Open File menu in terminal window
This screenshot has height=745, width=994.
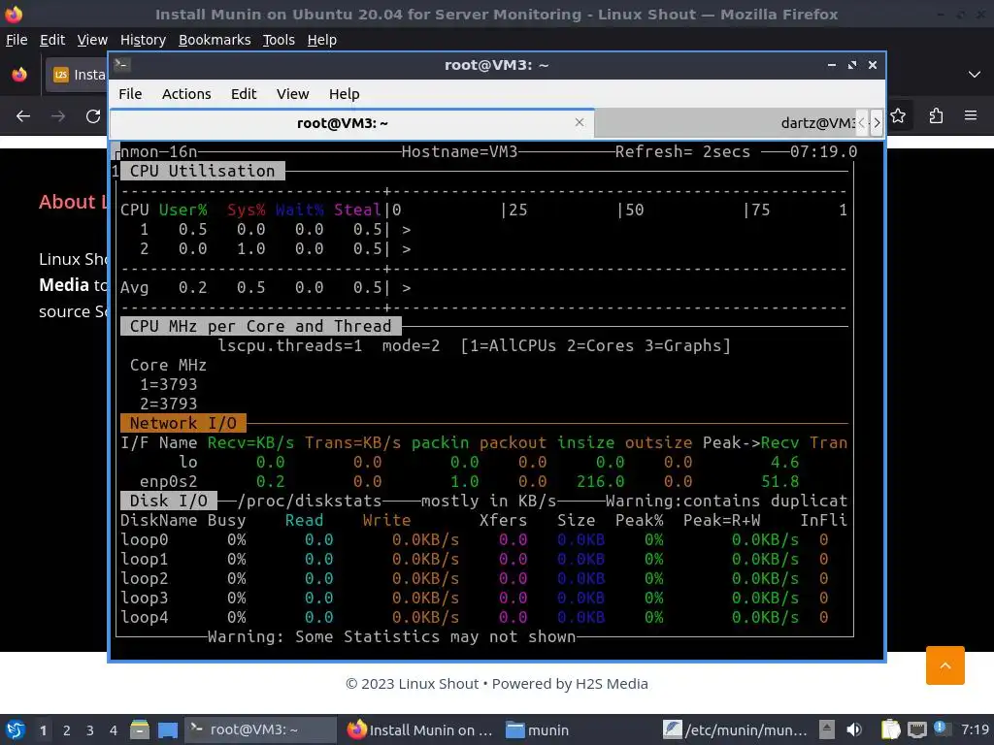point(130,94)
